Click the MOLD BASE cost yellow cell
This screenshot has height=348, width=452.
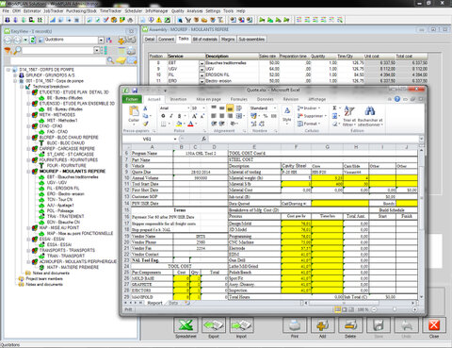pos(181,278)
